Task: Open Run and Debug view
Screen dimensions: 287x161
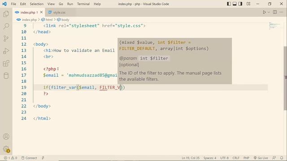Action: (x=6, y=51)
